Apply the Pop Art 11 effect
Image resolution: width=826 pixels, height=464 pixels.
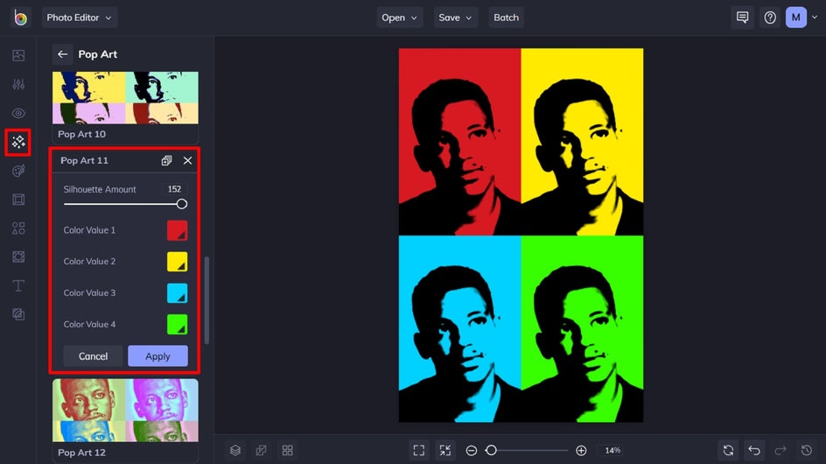click(157, 356)
